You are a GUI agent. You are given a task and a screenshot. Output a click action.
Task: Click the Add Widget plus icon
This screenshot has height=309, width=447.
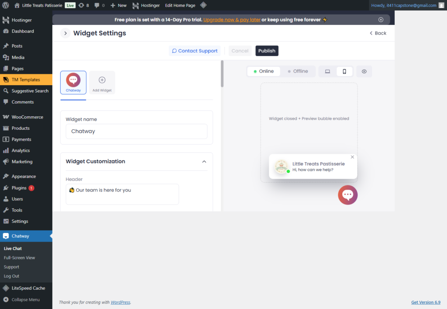pos(102,80)
